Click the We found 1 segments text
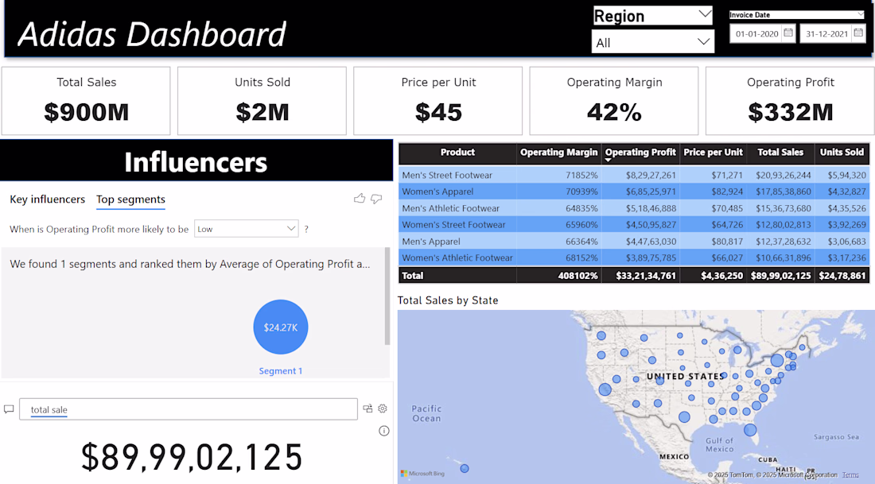Viewport: 875px width, 484px height. click(x=190, y=264)
